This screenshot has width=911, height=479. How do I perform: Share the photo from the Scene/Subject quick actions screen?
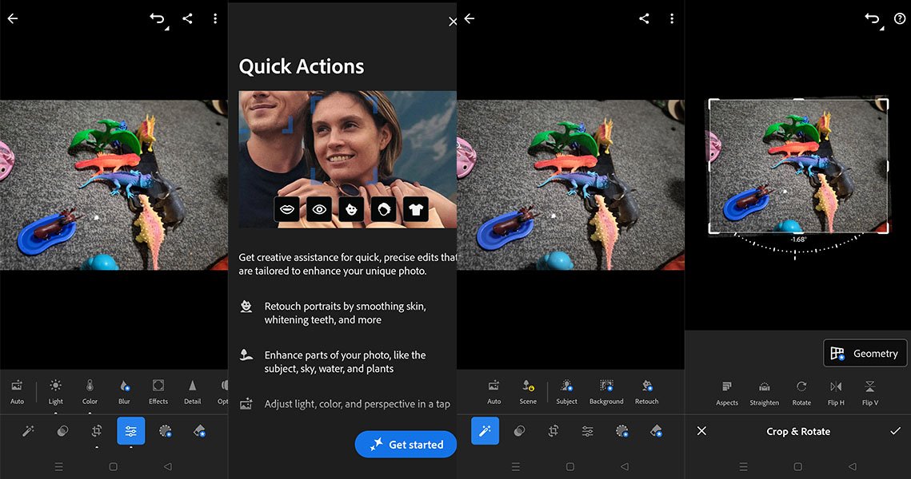pyautogui.click(x=644, y=18)
